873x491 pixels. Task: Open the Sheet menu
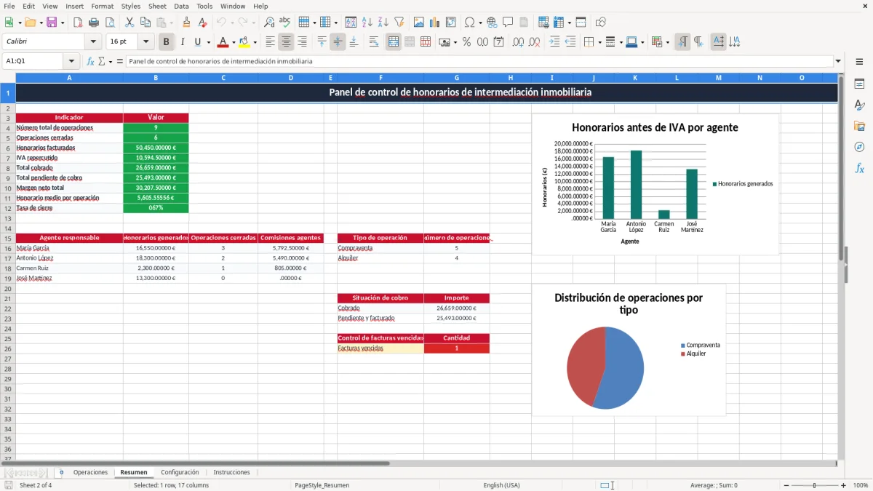coord(157,6)
